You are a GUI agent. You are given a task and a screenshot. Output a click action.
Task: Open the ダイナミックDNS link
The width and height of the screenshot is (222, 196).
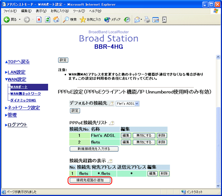[x=23, y=100]
